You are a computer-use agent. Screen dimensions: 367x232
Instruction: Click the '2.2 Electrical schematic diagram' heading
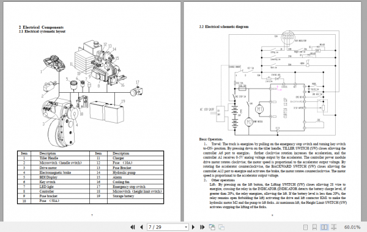[224, 27]
